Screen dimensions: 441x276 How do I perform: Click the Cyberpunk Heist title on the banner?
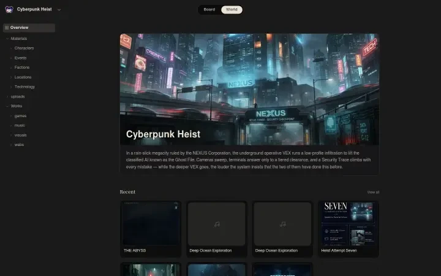(163, 134)
